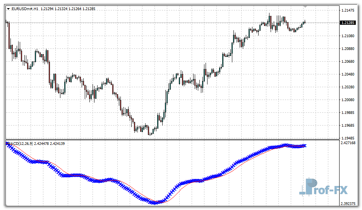
Task: Click the gray chart shift triangle marker
Action: [306, 7]
